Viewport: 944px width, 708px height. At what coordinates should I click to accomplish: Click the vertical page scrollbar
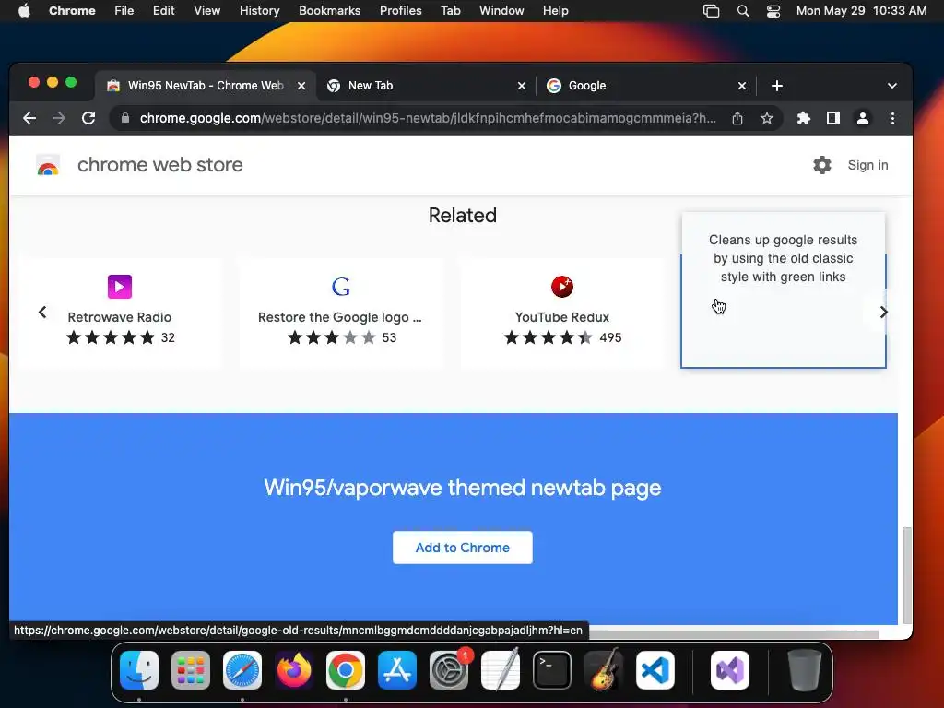coord(907,575)
